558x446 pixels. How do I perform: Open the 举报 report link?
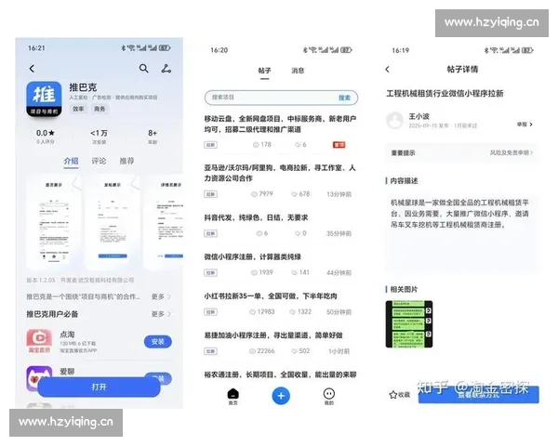click(525, 125)
